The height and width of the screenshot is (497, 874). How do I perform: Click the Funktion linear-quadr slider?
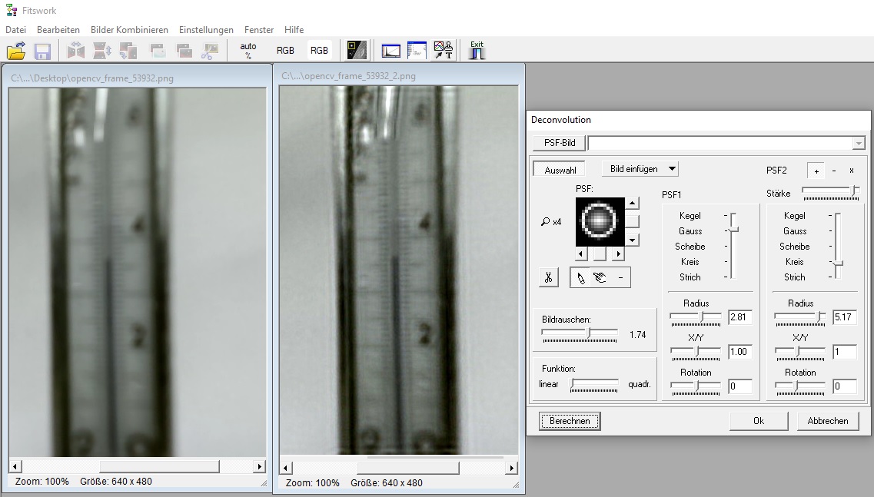pyautogui.click(x=594, y=384)
